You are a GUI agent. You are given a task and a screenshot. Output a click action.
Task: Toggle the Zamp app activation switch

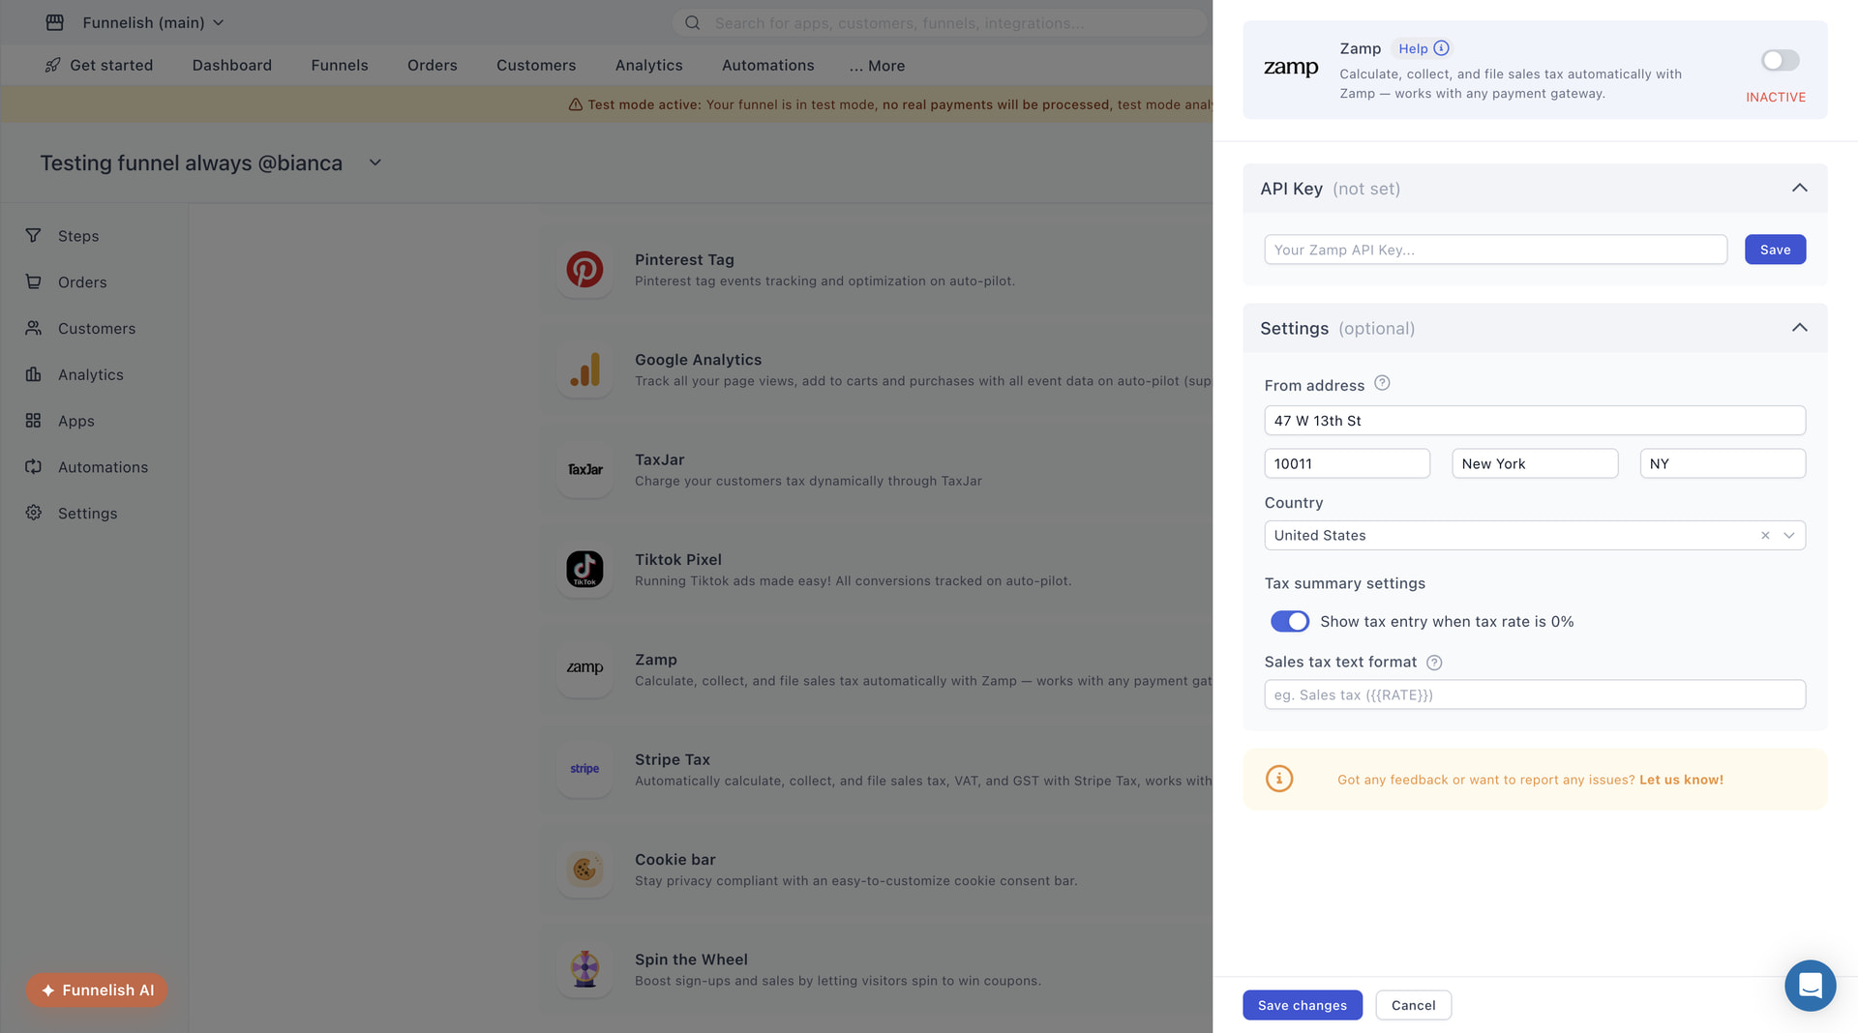(x=1780, y=60)
